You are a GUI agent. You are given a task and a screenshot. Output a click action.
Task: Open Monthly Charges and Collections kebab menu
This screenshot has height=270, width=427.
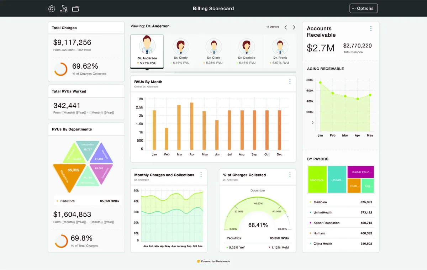point(201,175)
